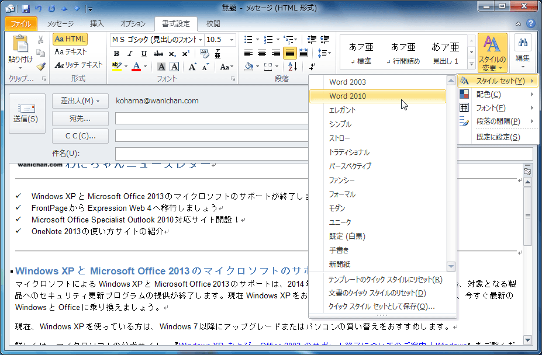Click the Phonetic Guide (ruby) icon
The height and width of the screenshot is (355, 542).
[x=218, y=54]
